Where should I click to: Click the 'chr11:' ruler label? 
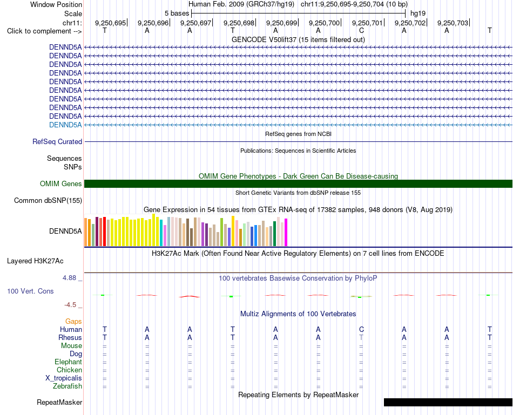[x=72, y=23]
